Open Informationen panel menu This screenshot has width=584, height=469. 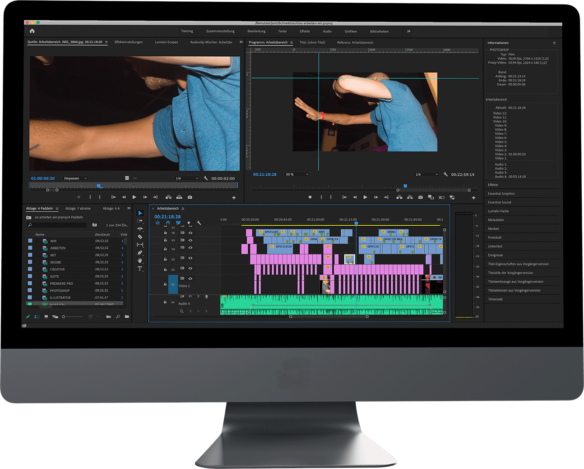point(554,43)
